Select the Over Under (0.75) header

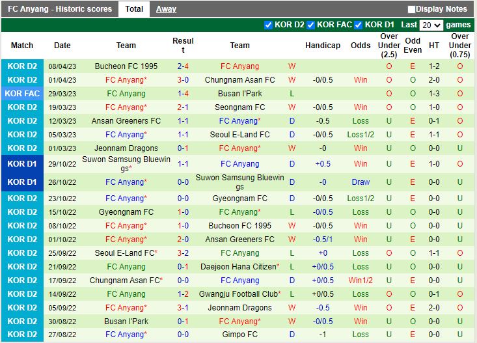pos(460,46)
